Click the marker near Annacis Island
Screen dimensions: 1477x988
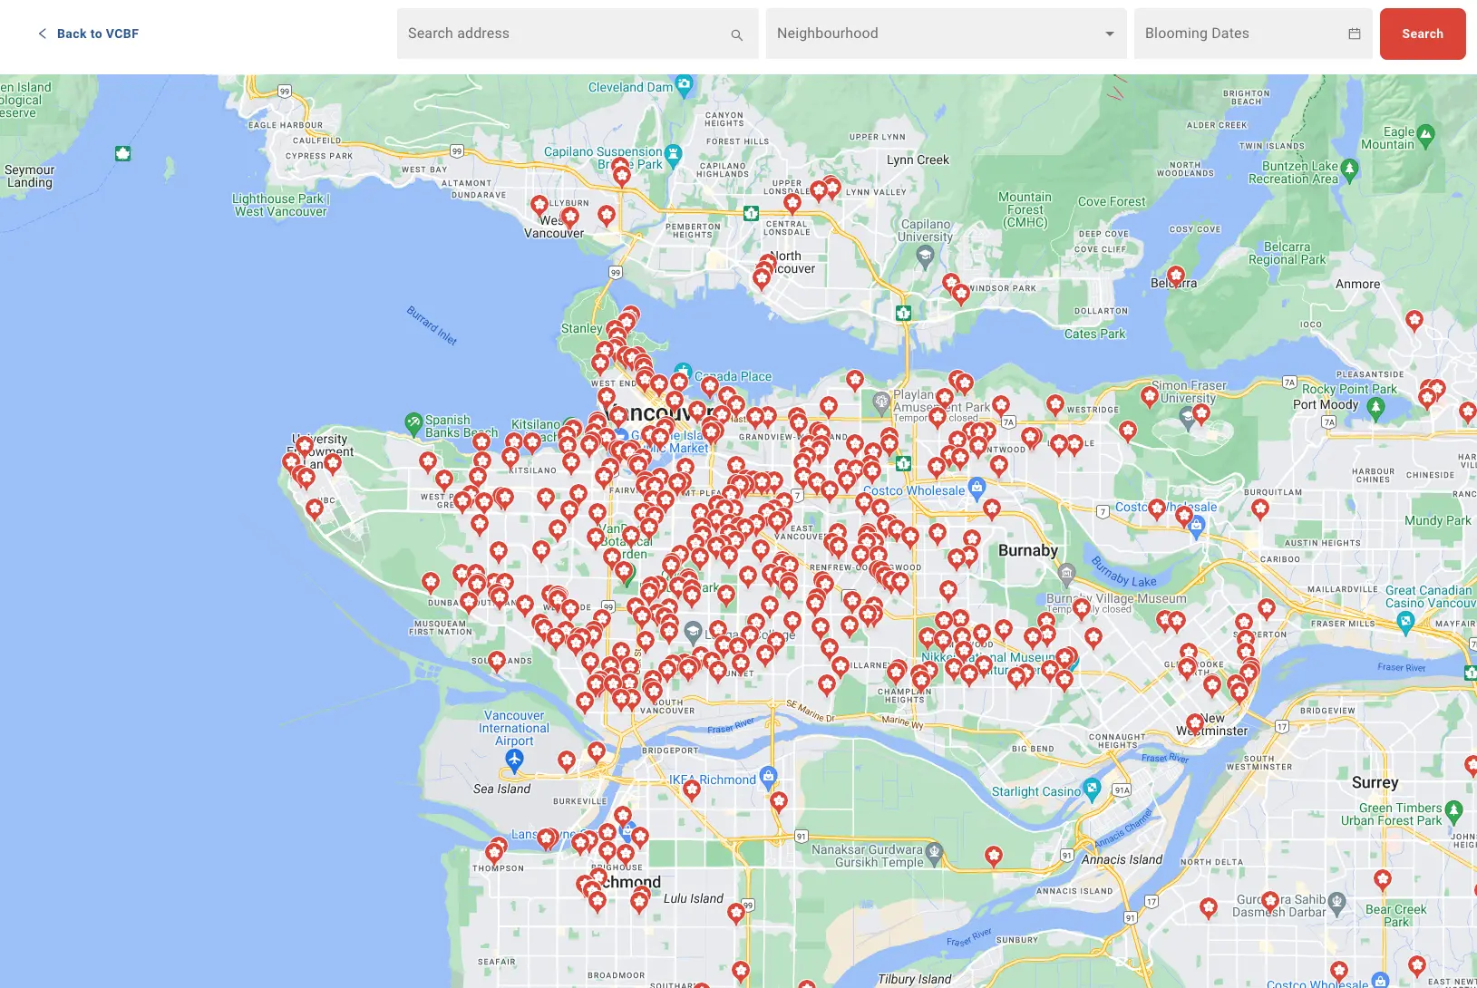tap(995, 852)
